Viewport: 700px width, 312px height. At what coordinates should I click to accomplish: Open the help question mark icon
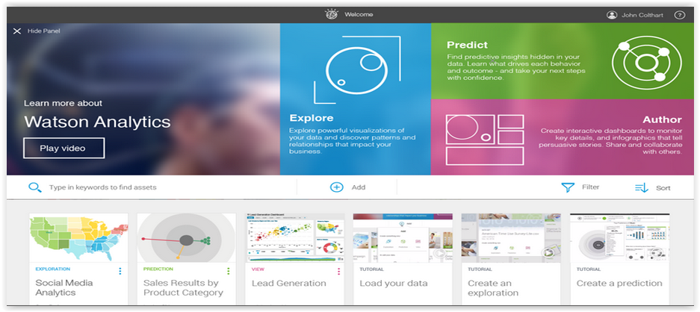679,15
